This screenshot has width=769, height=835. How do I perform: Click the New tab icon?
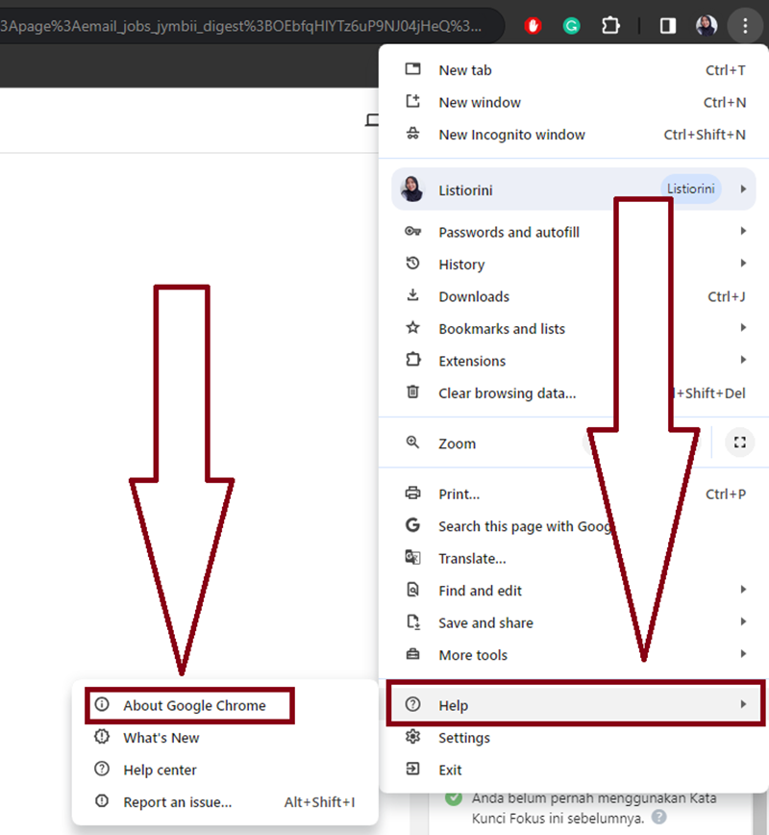tap(413, 68)
